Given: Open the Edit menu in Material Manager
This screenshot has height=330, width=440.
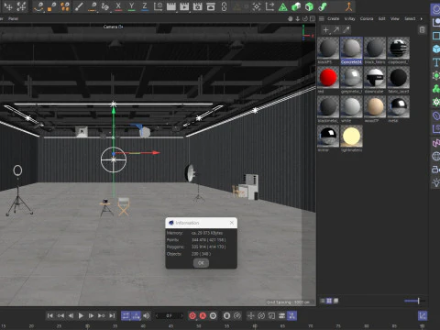Looking at the screenshot, I should tap(382, 18).
